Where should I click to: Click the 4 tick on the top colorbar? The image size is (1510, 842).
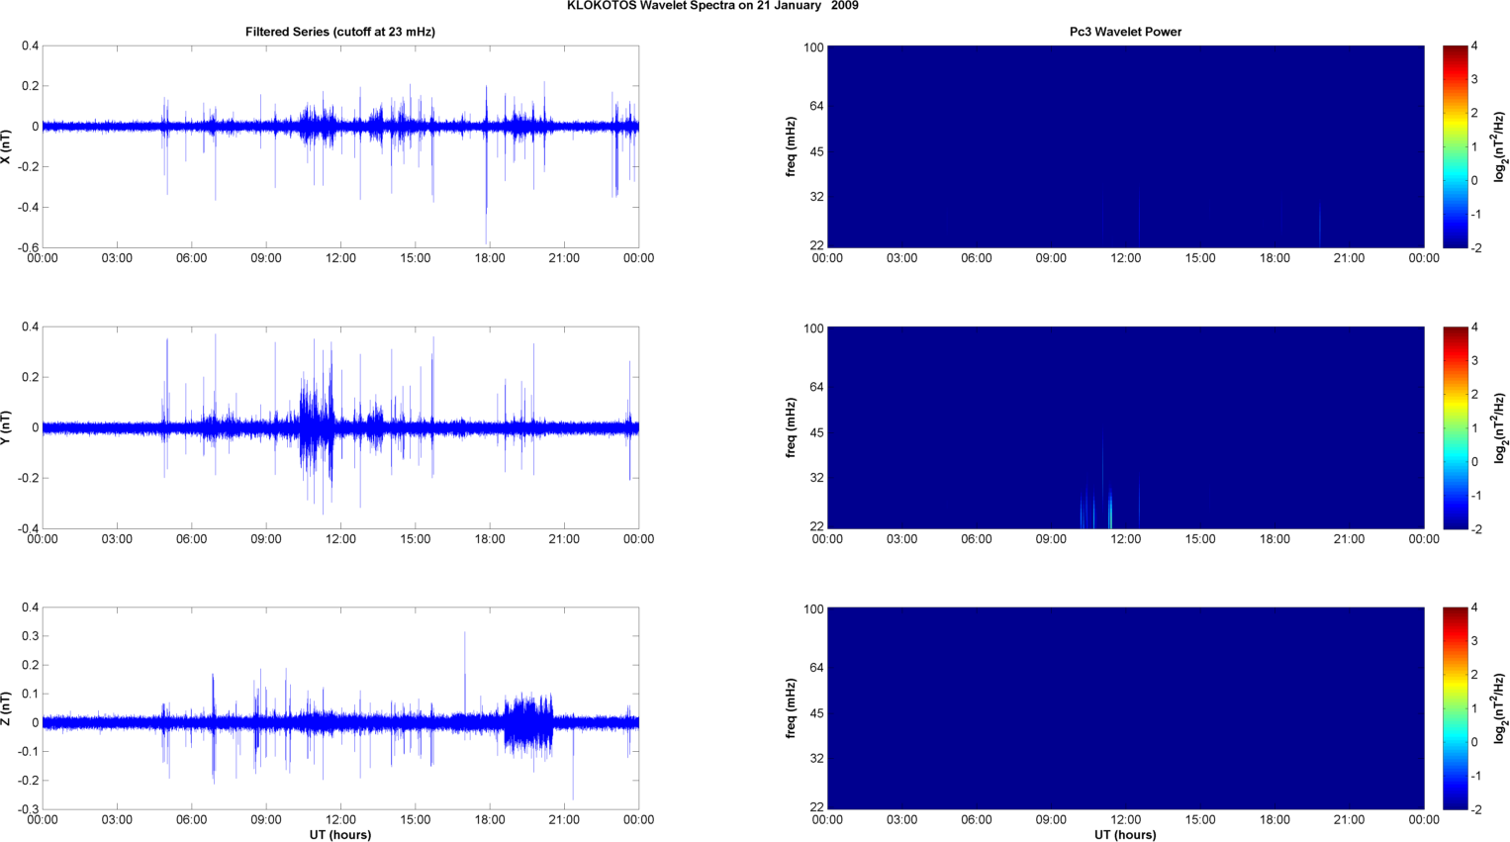[1474, 46]
